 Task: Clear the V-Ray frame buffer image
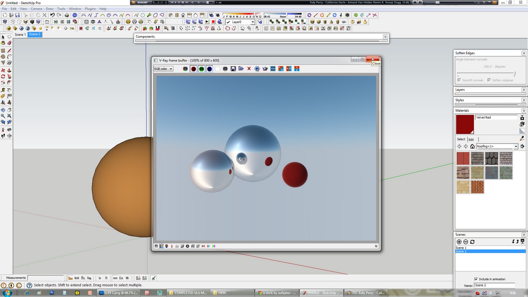tap(249, 69)
